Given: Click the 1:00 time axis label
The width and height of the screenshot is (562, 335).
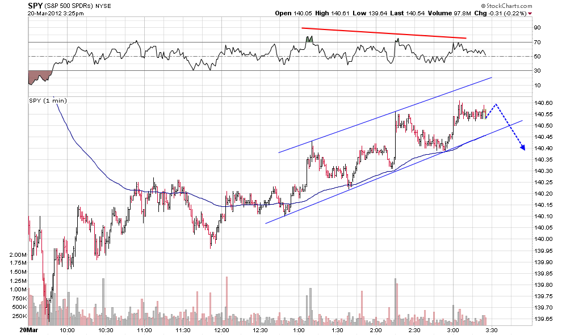Looking at the screenshot, I should click(299, 330).
